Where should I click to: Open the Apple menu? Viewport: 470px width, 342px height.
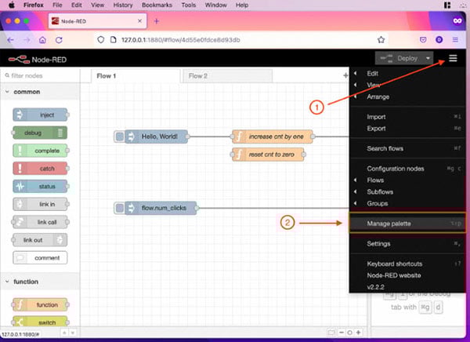click(x=12, y=5)
